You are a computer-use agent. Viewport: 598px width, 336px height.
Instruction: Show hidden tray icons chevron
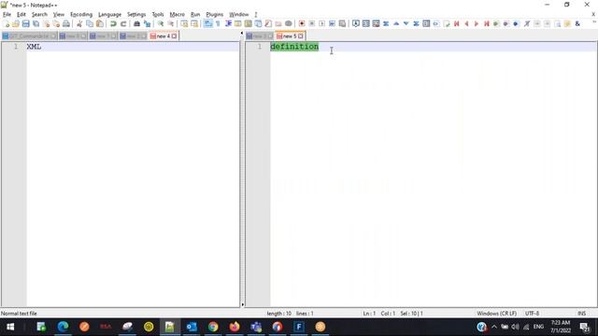click(494, 327)
